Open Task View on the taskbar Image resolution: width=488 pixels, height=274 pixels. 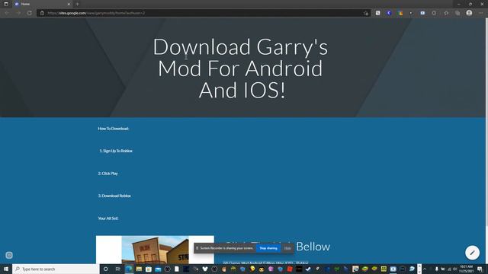click(117, 269)
